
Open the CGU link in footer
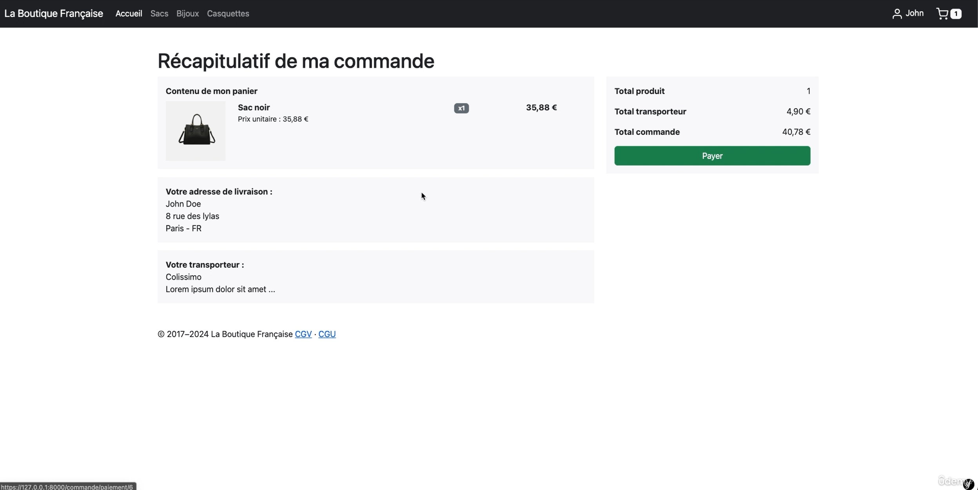(327, 334)
